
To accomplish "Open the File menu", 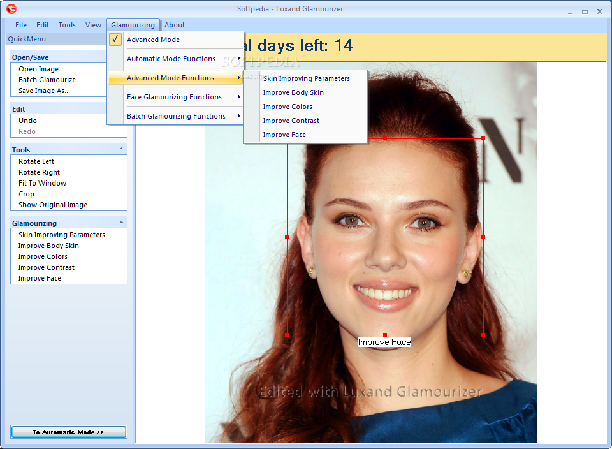I will [21, 25].
